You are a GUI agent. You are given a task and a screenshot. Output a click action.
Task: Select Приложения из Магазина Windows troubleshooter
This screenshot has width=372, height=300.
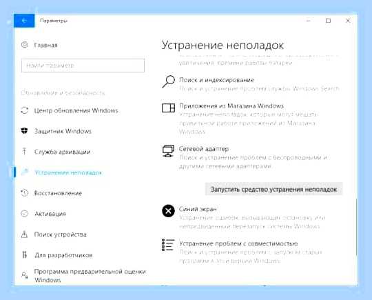click(231, 106)
